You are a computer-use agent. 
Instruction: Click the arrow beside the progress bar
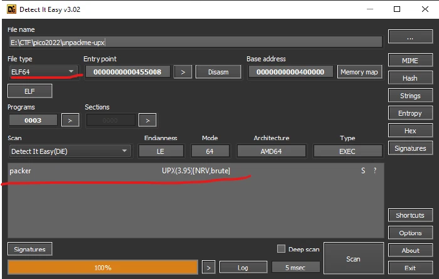tap(209, 268)
